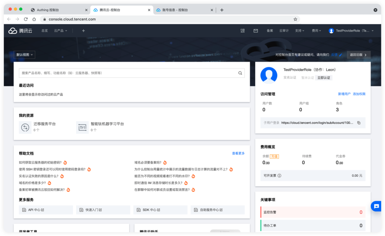Switch to the Authing 控制台 tab
Screen dimensions: 385x236
pos(59,10)
